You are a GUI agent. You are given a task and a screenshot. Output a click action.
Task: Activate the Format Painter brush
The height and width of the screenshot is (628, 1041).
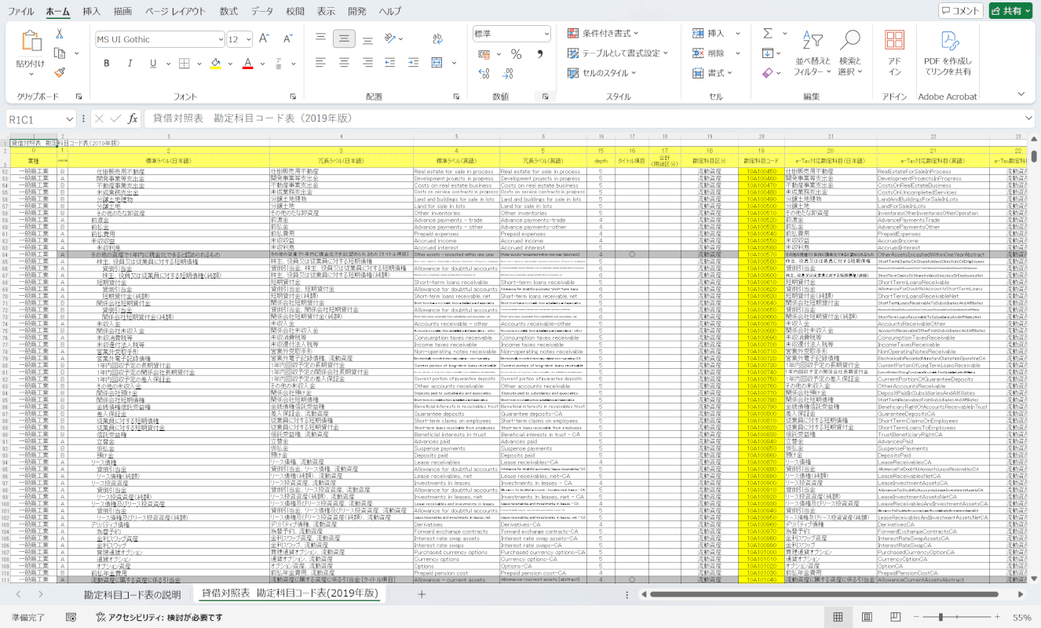pyautogui.click(x=60, y=72)
